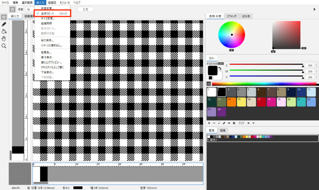Switch color mode to RGB
The image size is (319, 190).
[x=209, y=63]
